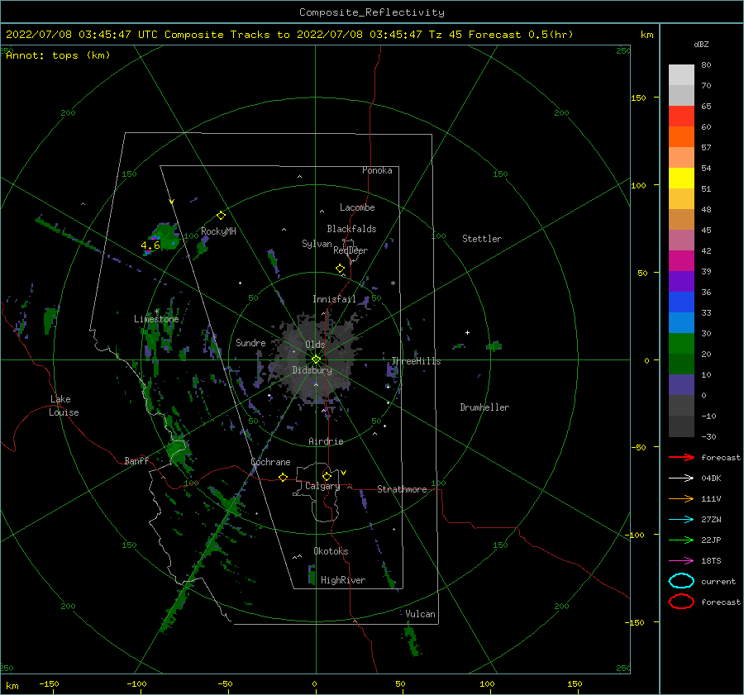Click yellow diamond marker below RedDeer
Screen dimensions: 744x695
pos(340,269)
